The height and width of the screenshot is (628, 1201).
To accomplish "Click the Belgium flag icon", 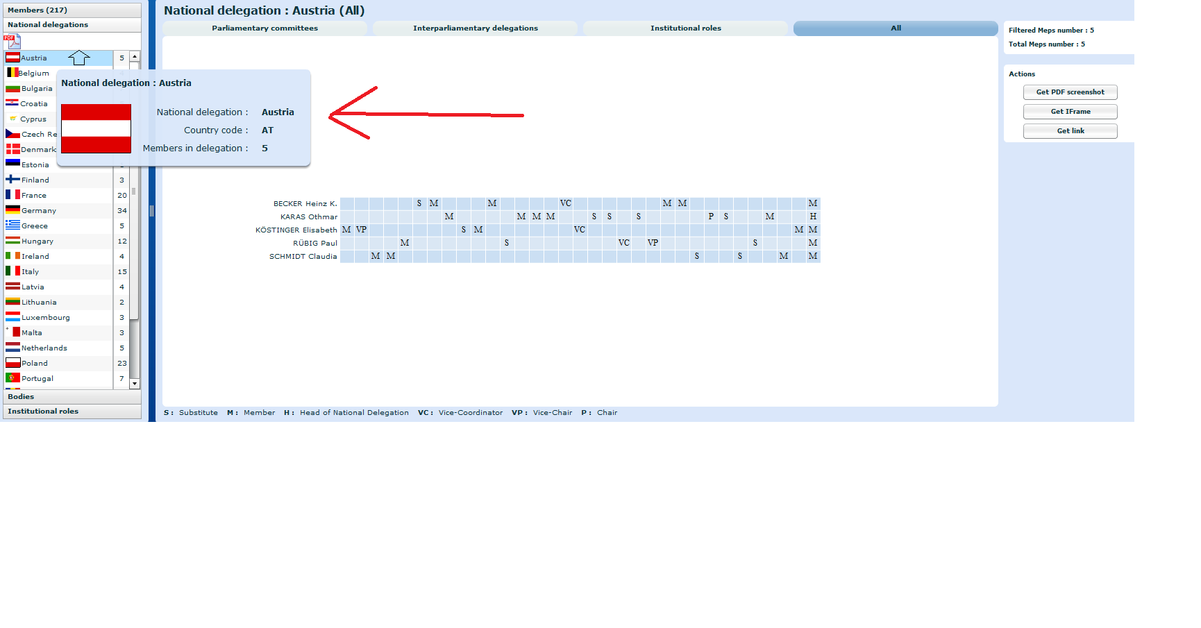I will 12,72.
